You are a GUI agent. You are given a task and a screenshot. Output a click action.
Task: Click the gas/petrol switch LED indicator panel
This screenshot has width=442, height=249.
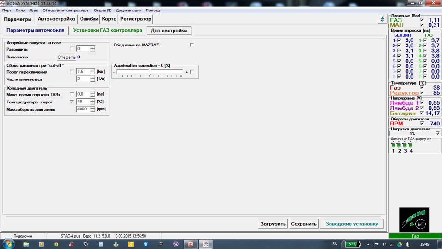click(x=414, y=220)
